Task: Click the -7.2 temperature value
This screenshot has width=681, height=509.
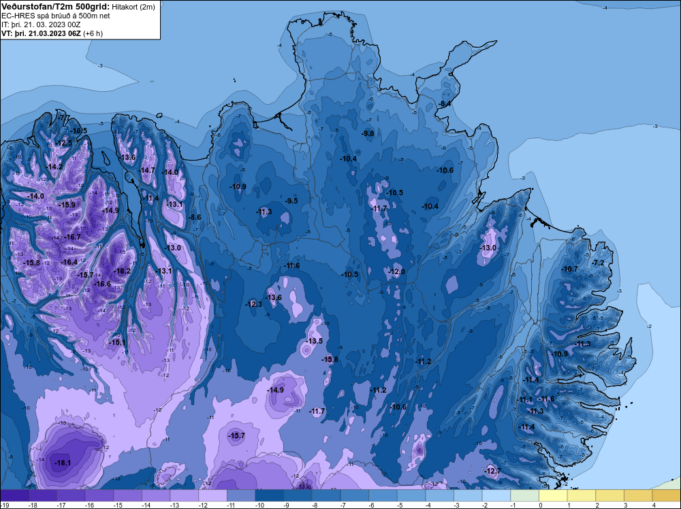Action: pyautogui.click(x=598, y=263)
